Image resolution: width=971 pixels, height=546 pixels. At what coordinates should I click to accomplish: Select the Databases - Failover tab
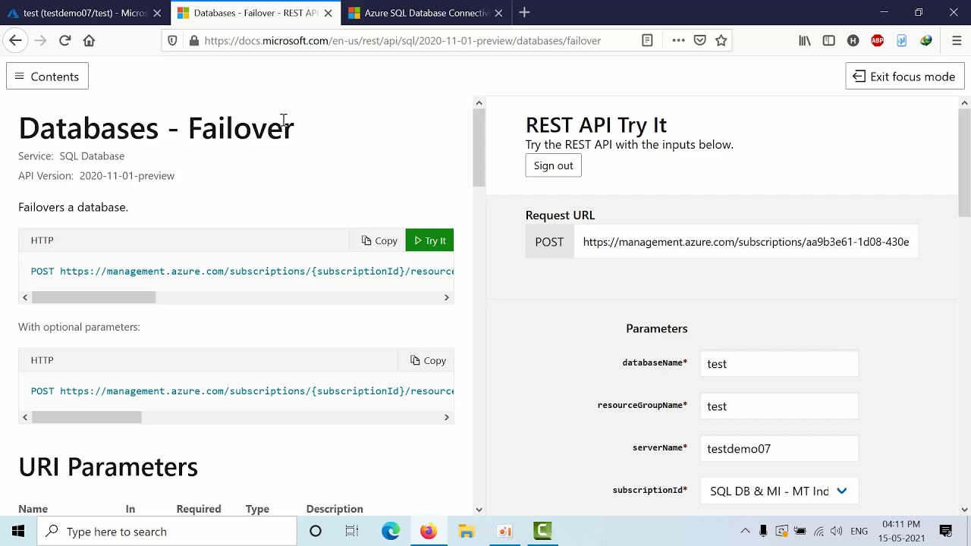[256, 13]
